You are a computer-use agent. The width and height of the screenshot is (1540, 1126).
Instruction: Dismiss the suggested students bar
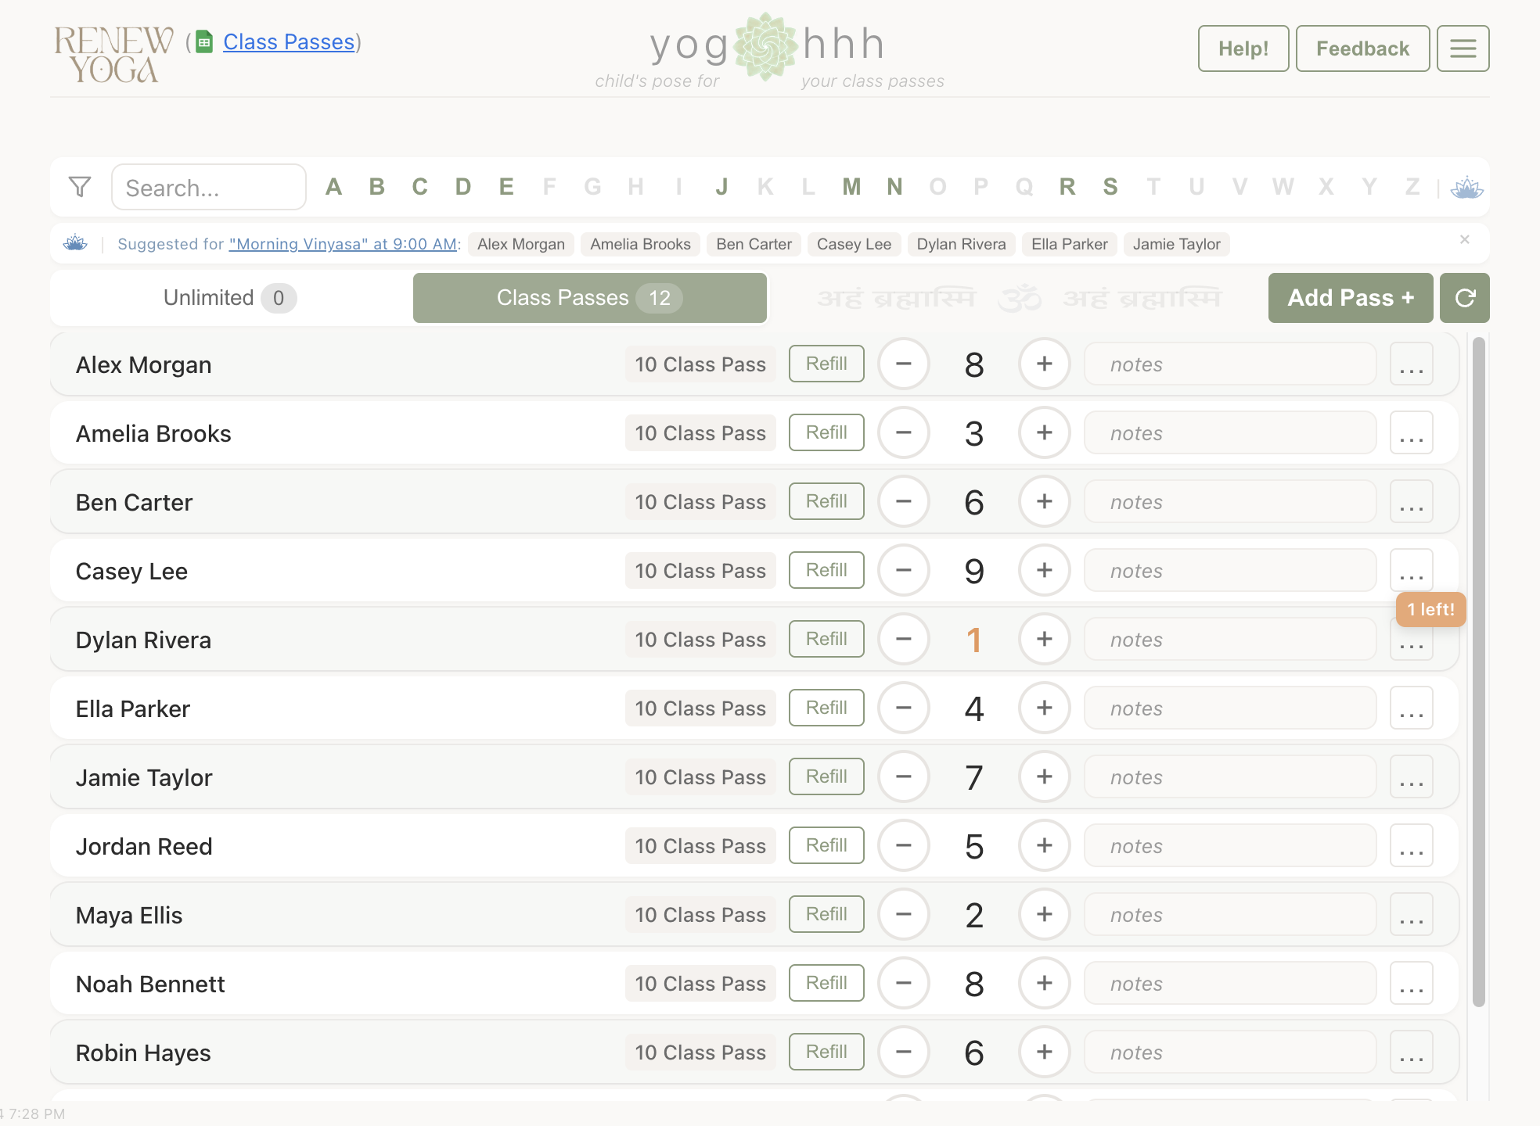(1465, 239)
